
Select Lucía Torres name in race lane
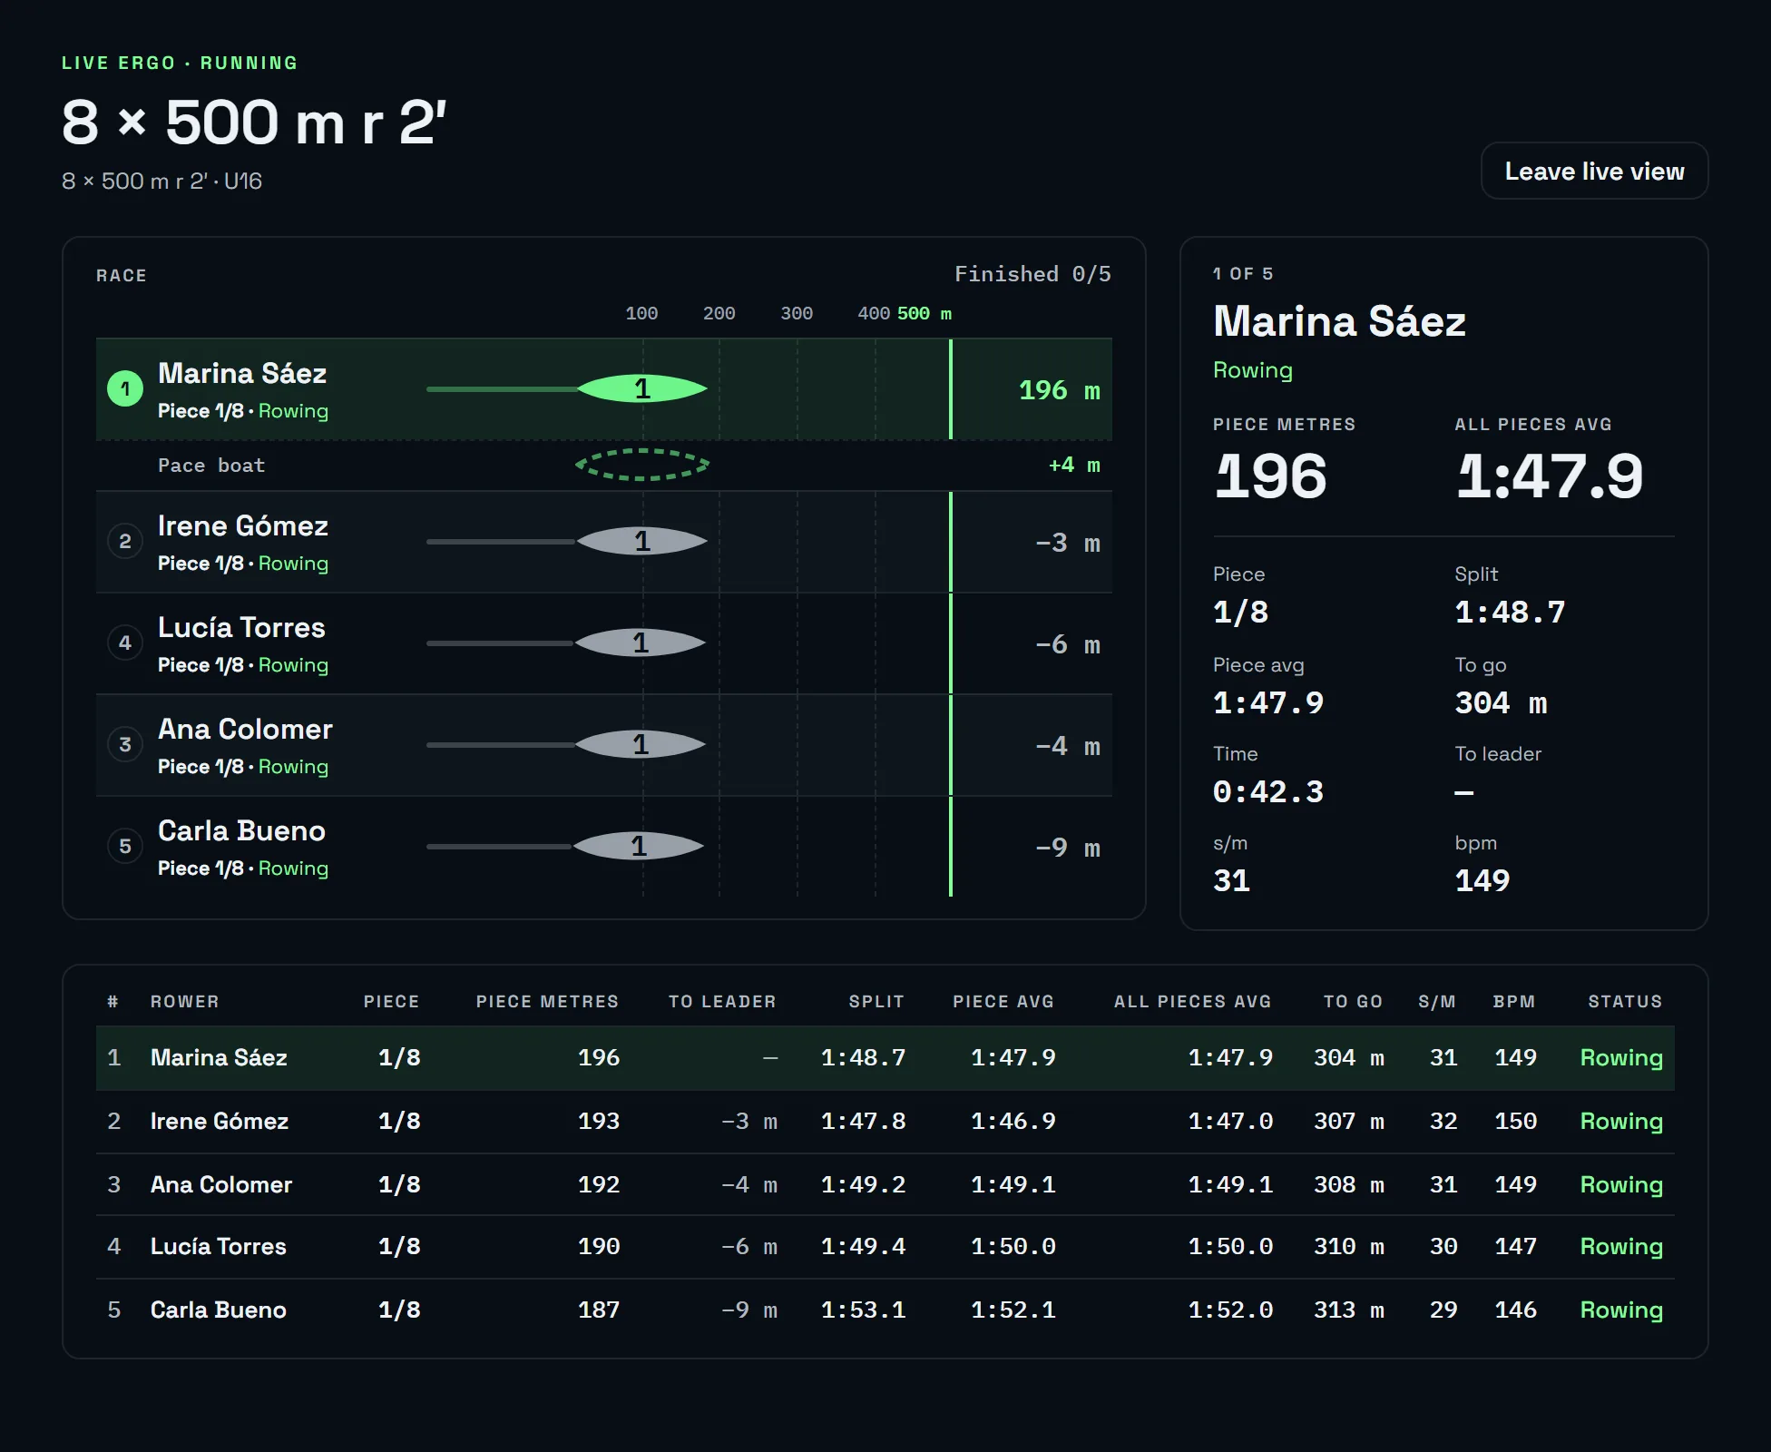(x=241, y=627)
